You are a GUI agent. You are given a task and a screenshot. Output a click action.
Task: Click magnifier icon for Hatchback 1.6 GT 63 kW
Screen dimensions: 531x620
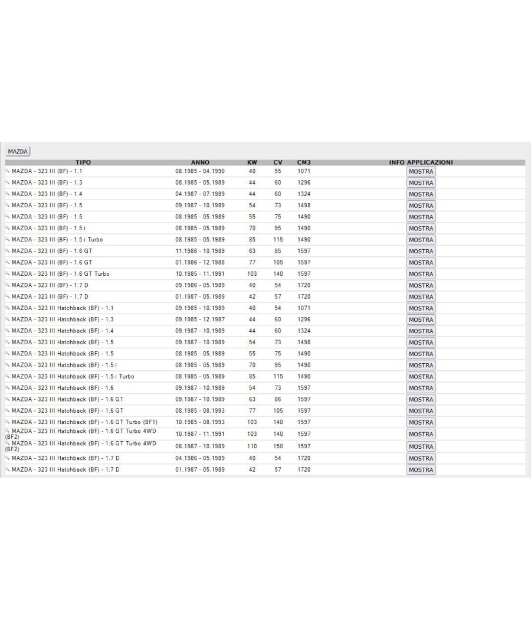tap(7, 399)
